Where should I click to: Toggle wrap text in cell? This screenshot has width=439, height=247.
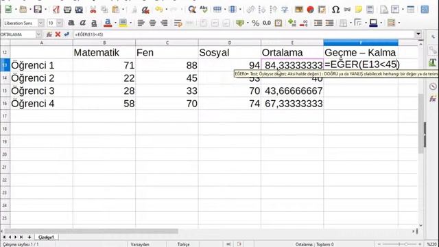(x=178, y=23)
